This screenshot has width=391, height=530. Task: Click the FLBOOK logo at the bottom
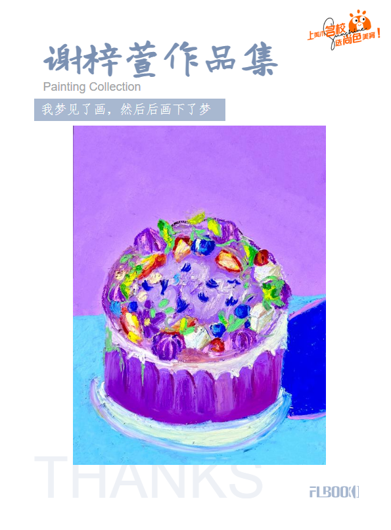coord(334,492)
